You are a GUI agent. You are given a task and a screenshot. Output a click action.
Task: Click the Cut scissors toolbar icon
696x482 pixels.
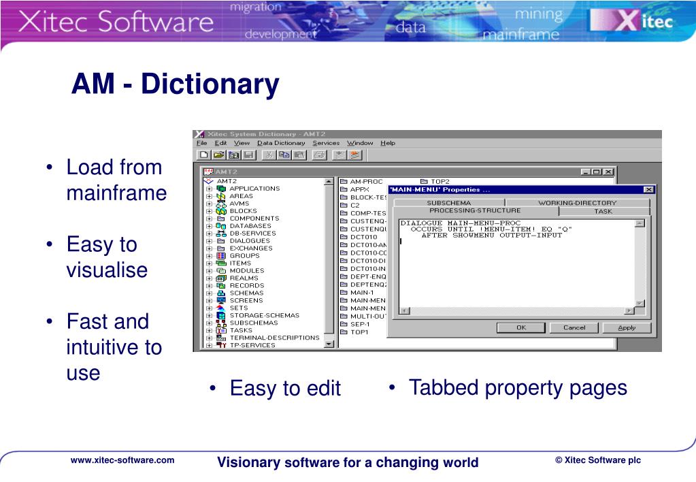click(x=269, y=155)
